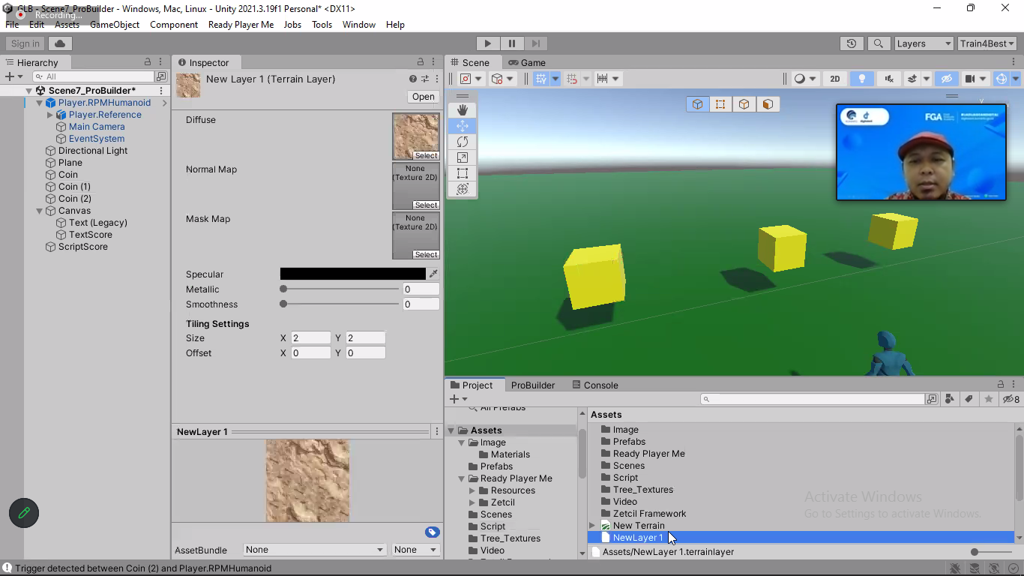This screenshot has height=576, width=1024.
Task: Click the Pause button
Action: coord(511,43)
